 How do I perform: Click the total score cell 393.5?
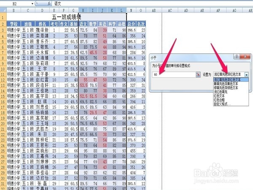coord(131,184)
